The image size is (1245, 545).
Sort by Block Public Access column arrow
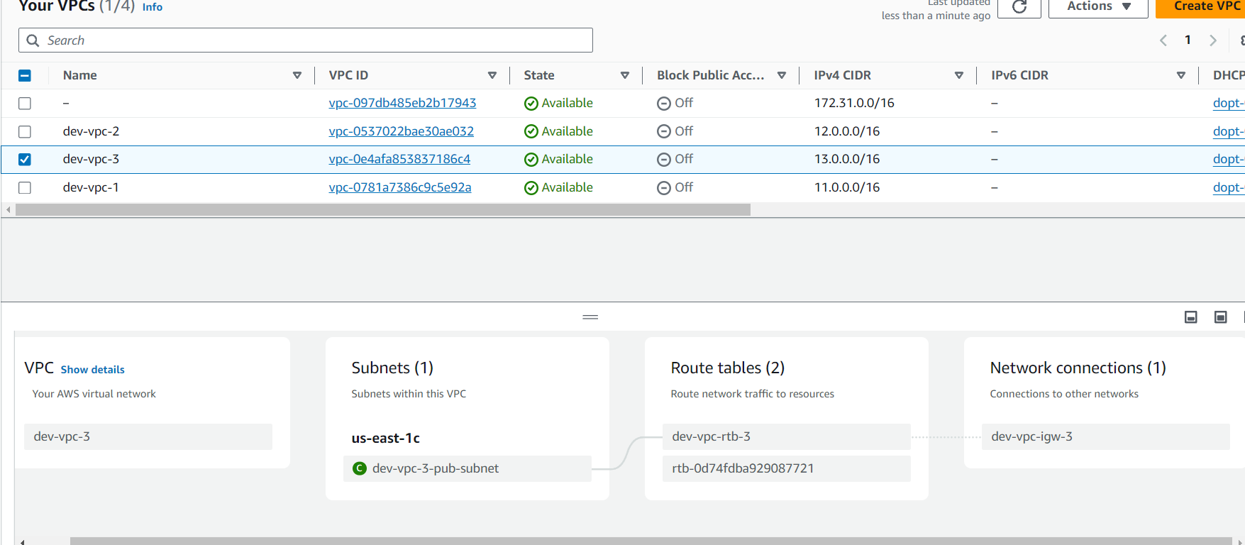click(781, 75)
